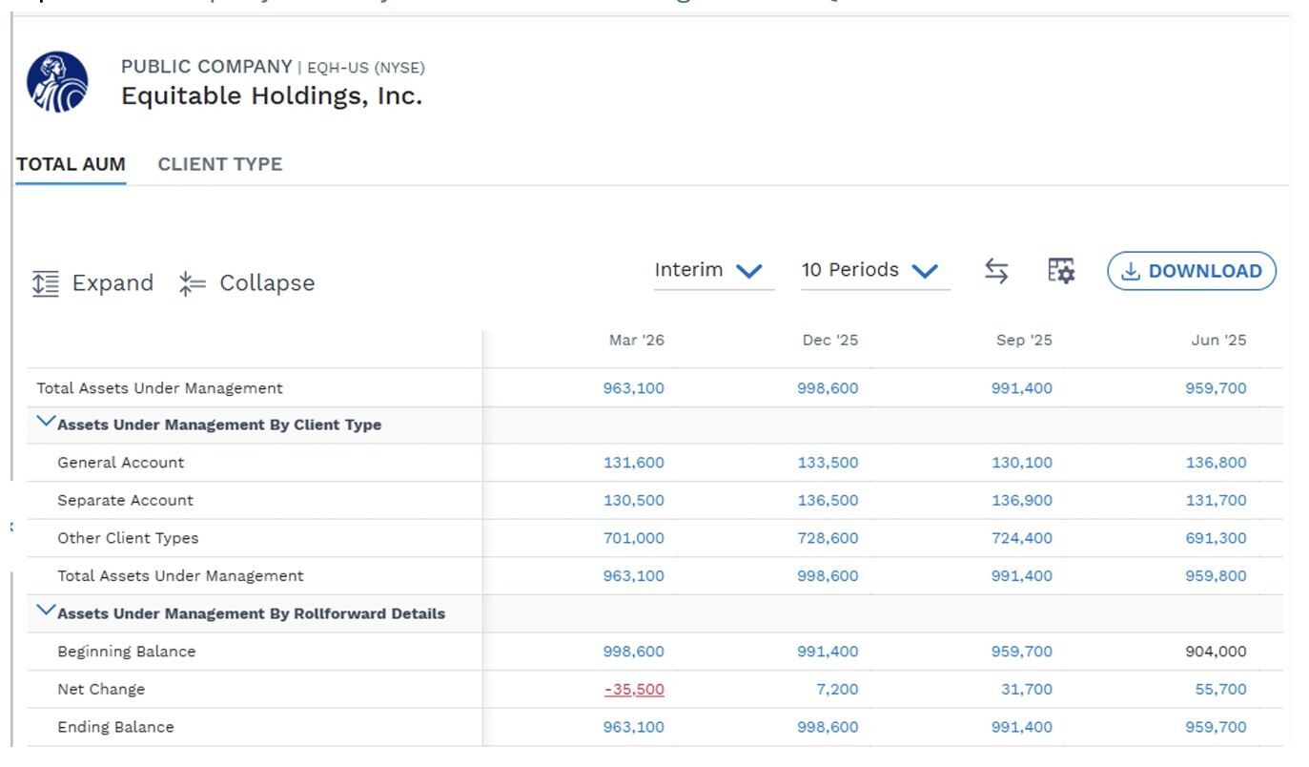The width and height of the screenshot is (1309, 767).
Task: Click Sep '25 Beginning Balance value 959,700
Action: (x=1022, y=652)
